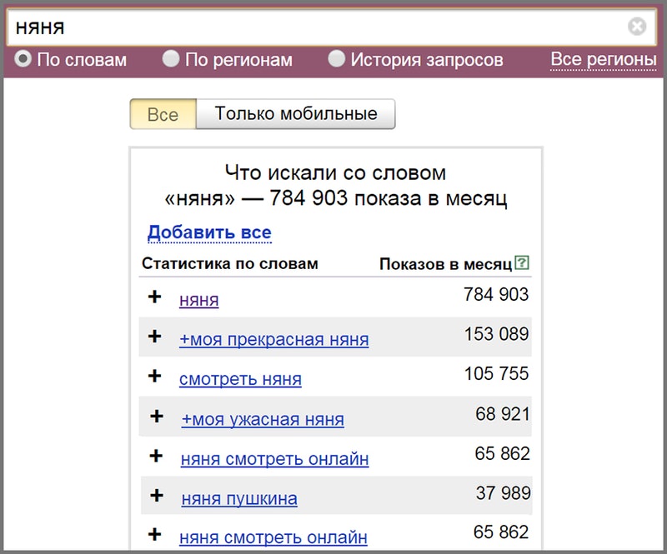This screenshot has height=554, width=667.
Task: Add the 'няня' keyword with its plus icon
Action: 154,297
